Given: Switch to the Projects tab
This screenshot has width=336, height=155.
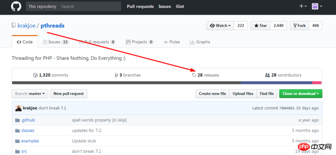Looking at the screenshot, I should point(140,42).
